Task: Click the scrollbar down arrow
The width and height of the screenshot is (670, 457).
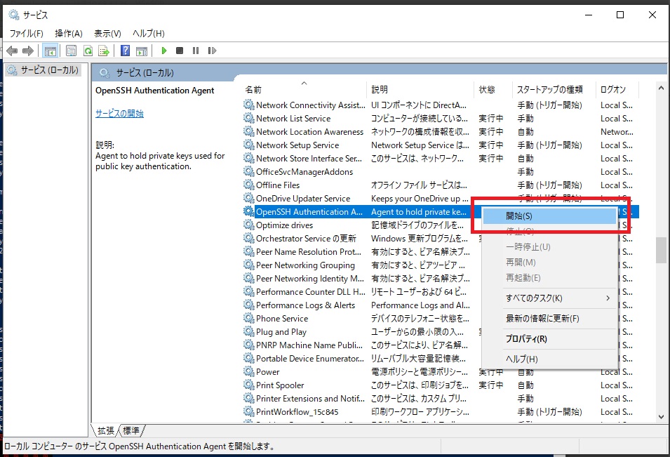Action: [661, 417]
